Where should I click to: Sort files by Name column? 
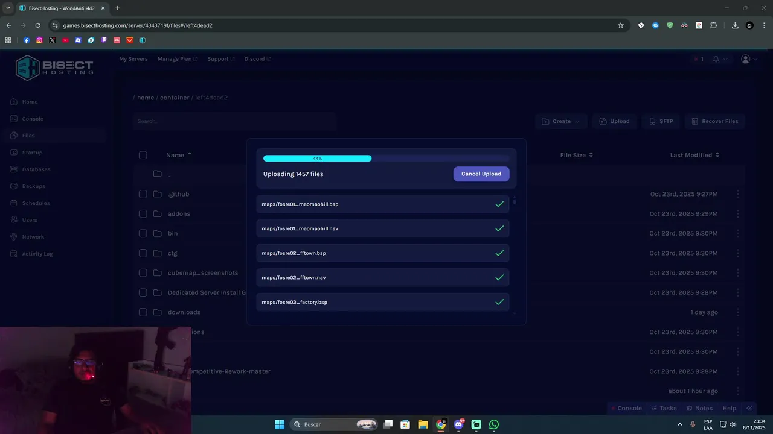pyautogui.click(x=178, y=155)
